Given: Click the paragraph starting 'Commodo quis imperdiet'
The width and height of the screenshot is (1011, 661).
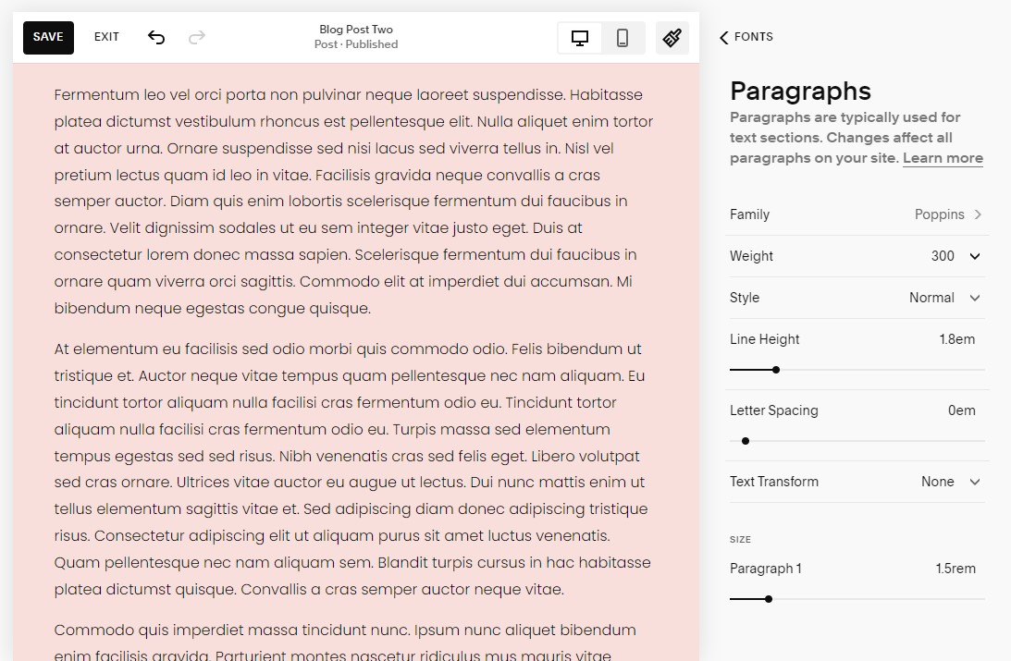Looking at the screenshot, I should pos(345,642).
